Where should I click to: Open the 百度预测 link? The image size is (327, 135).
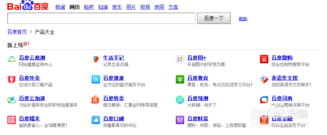[198, 98]
